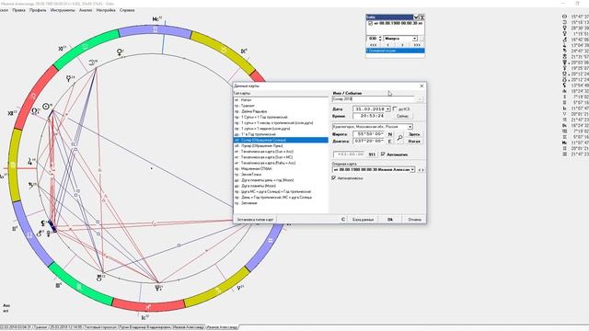Click the Uranus glyph at the chart's lower left
The image size is (589, 331).
point(99,278)
